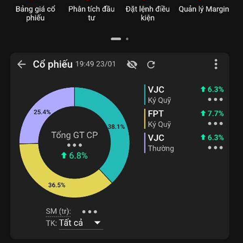Click the back arrow beside Cổ phiếu
243x243 pixels.
21,64
